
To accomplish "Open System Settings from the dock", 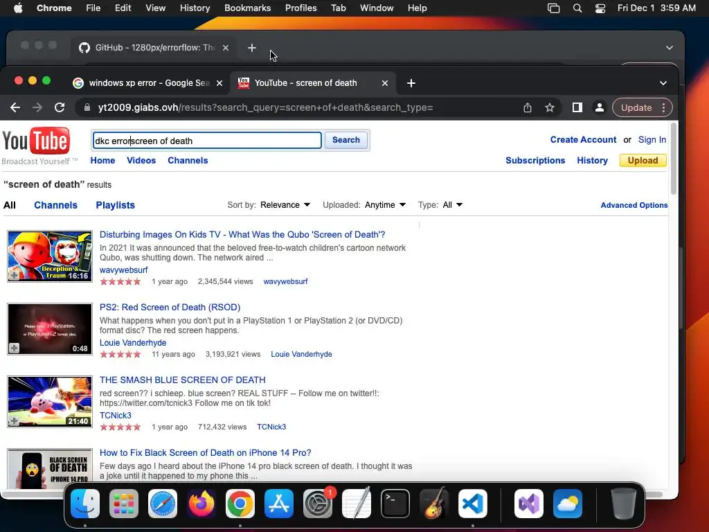I will [318, 504].
